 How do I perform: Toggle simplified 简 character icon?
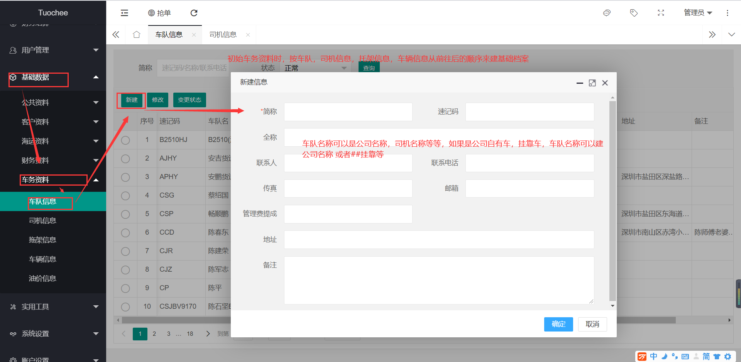click(706, 357)
